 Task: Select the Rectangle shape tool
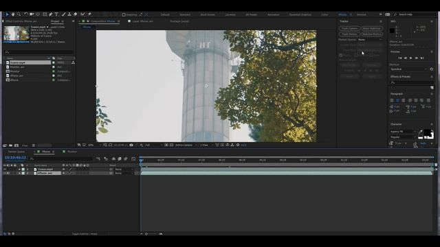tap(45, 14)
